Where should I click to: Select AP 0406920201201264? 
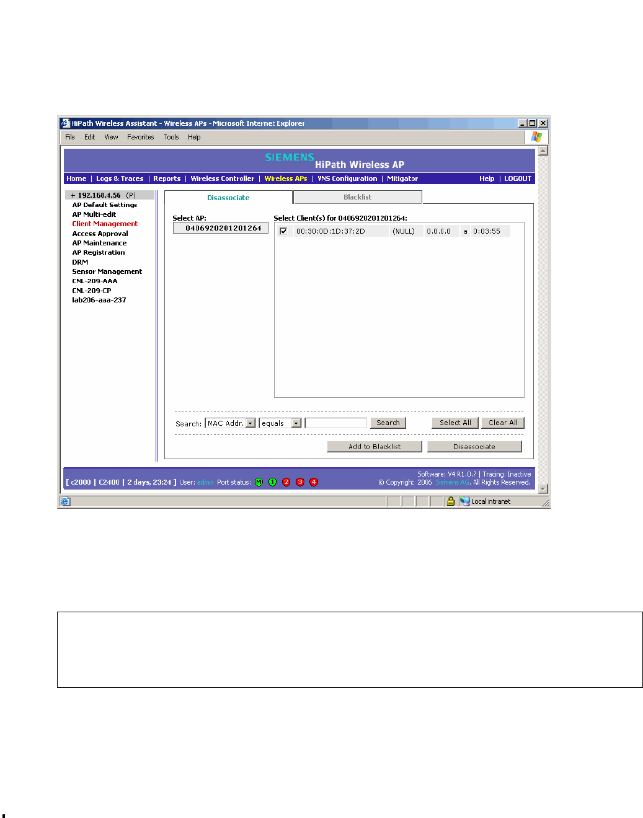(221, 228)
